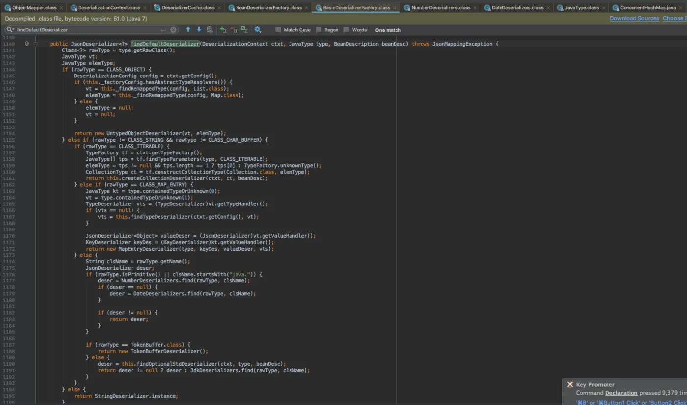
Task: Click Declaration link in Key Promoter popup
Action: coord(621,393)
